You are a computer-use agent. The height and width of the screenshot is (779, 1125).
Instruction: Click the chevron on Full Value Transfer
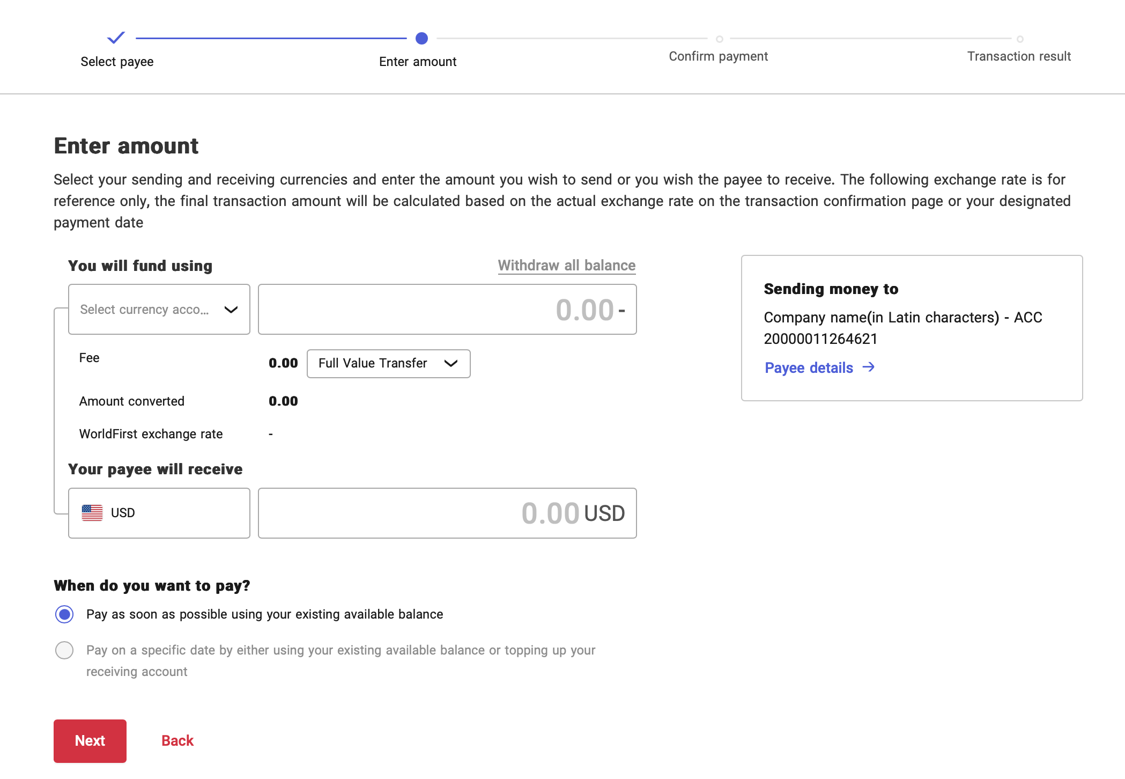coord(450,363)
